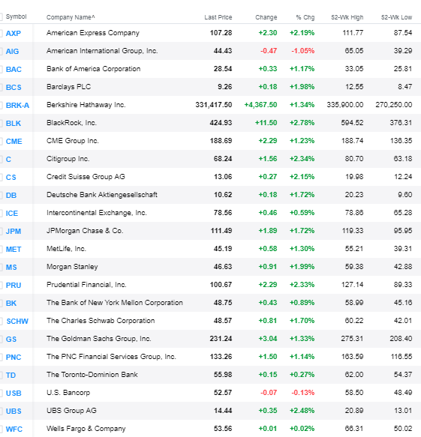
Task: Select the "Credit Suisse Group AG" name
Action: (x=86, y=177)
